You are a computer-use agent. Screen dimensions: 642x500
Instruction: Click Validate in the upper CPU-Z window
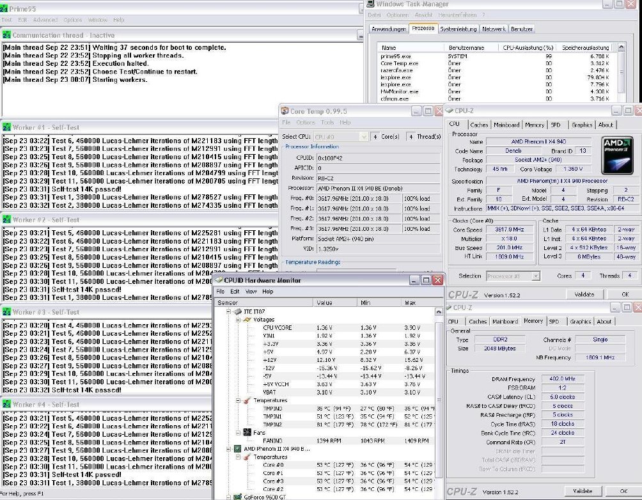584,294
